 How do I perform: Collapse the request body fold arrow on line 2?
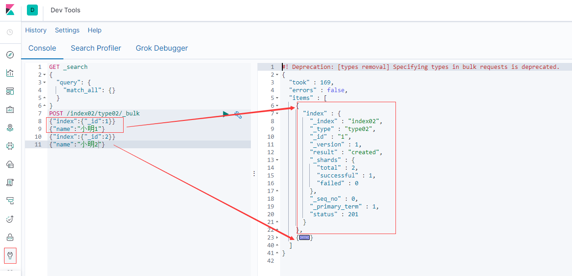coord(44,75)
